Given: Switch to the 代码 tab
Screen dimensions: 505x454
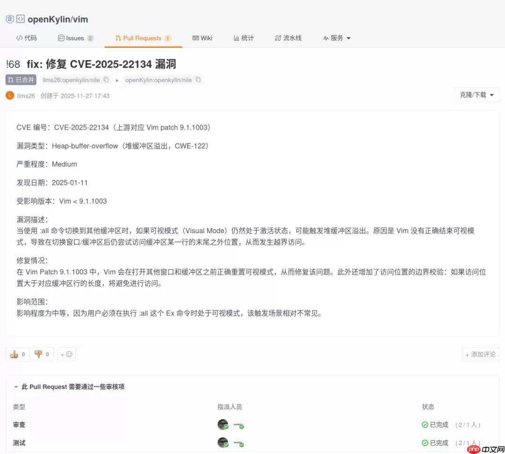Looking at the screenshot, I should [x=27, y=38].
